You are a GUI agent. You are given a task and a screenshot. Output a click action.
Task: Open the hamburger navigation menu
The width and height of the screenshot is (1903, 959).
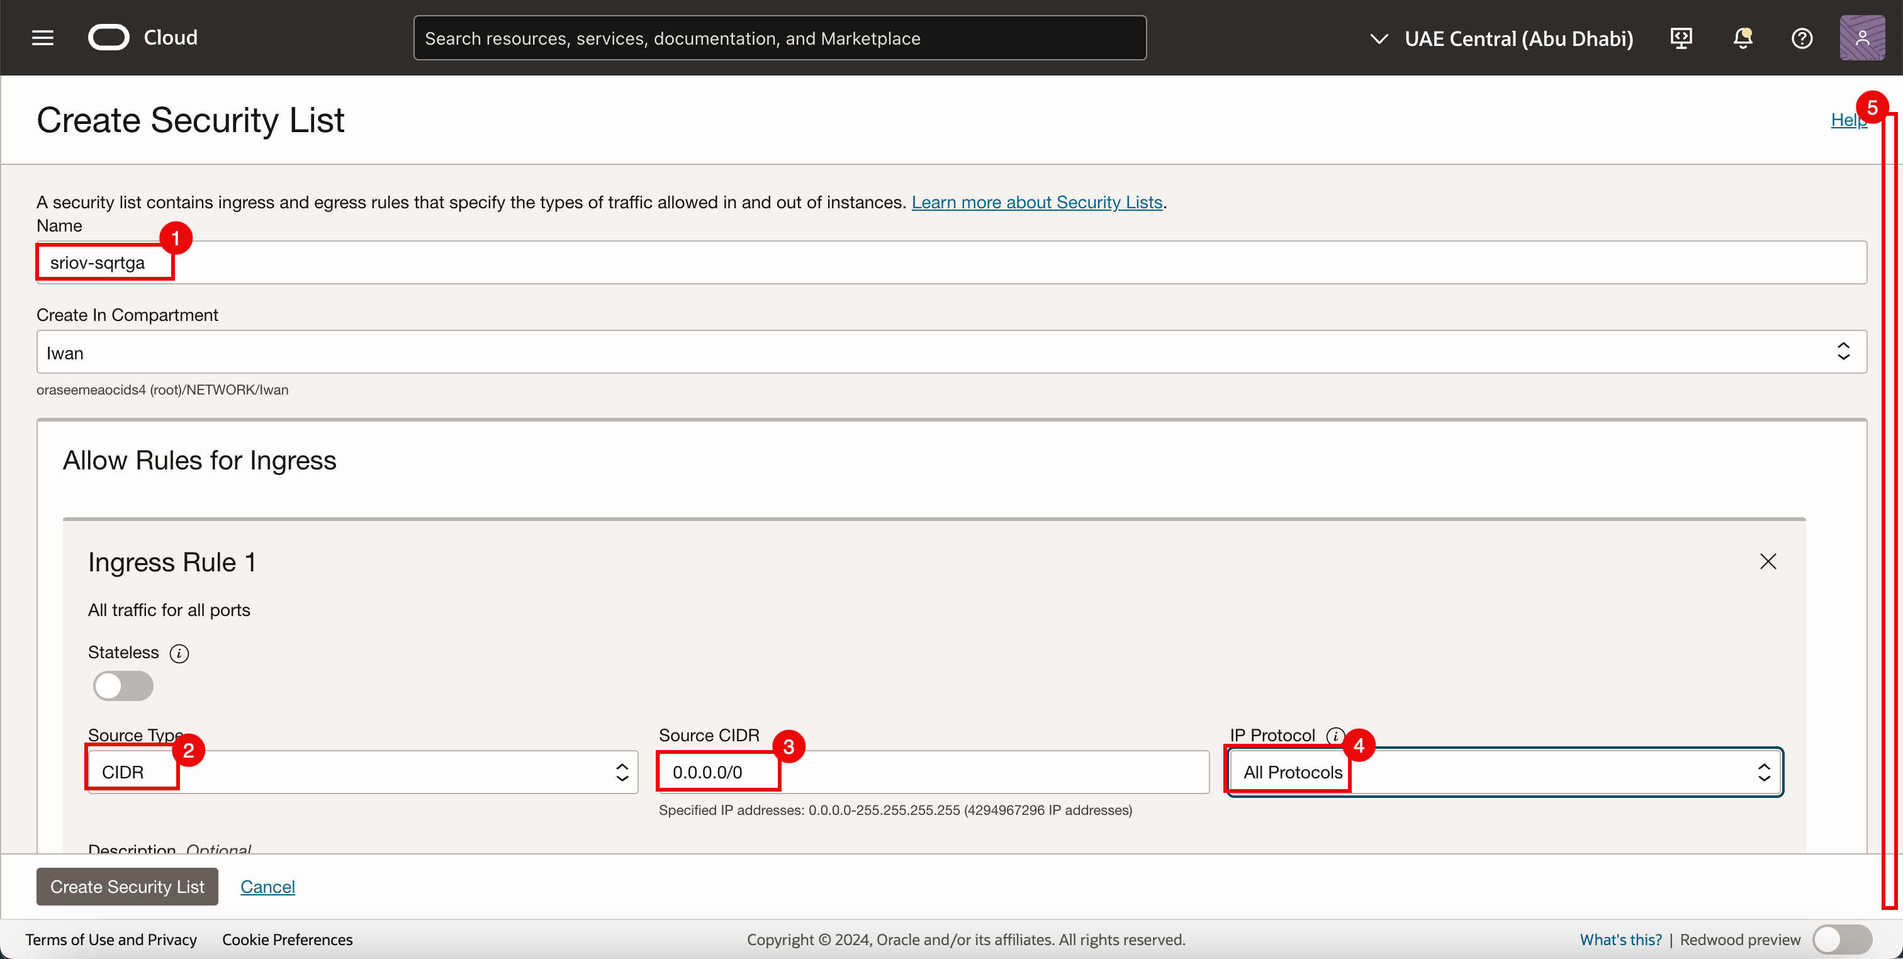[x=43, y=38]
